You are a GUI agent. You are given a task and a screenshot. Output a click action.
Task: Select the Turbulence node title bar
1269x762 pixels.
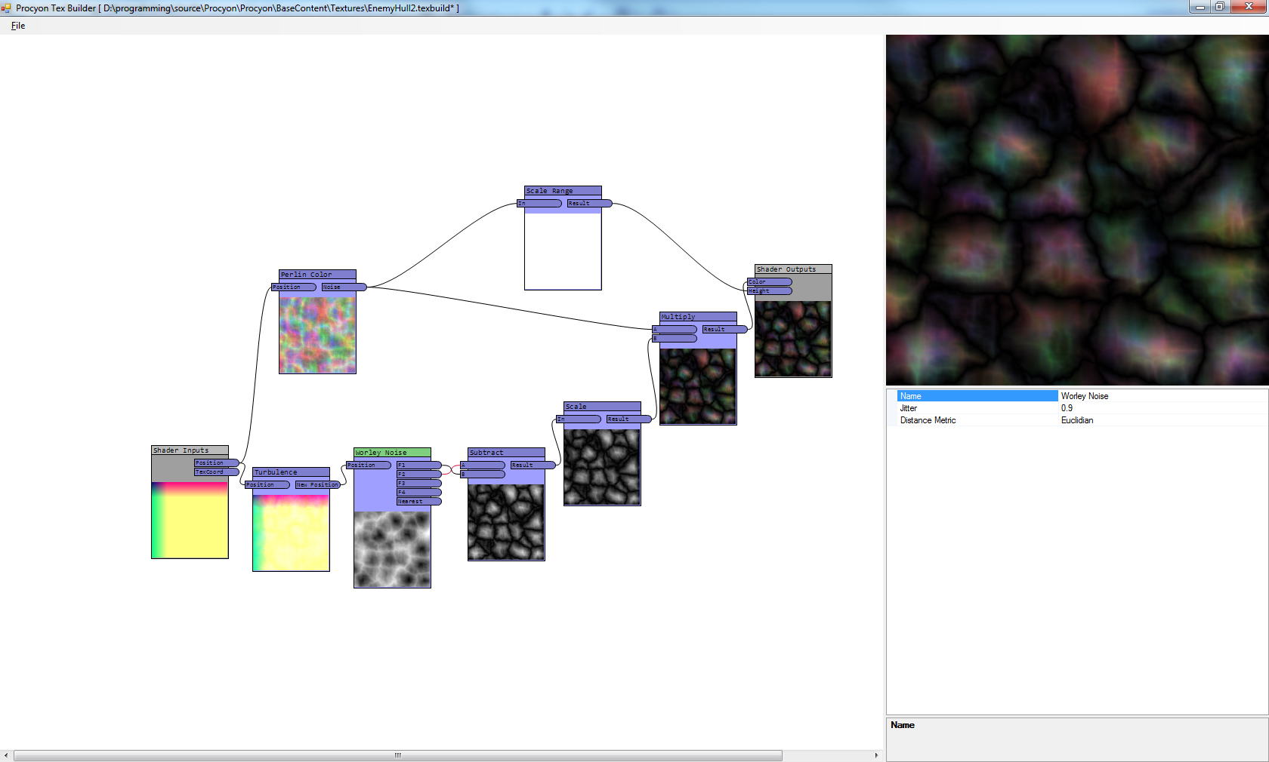coord(291,472)
